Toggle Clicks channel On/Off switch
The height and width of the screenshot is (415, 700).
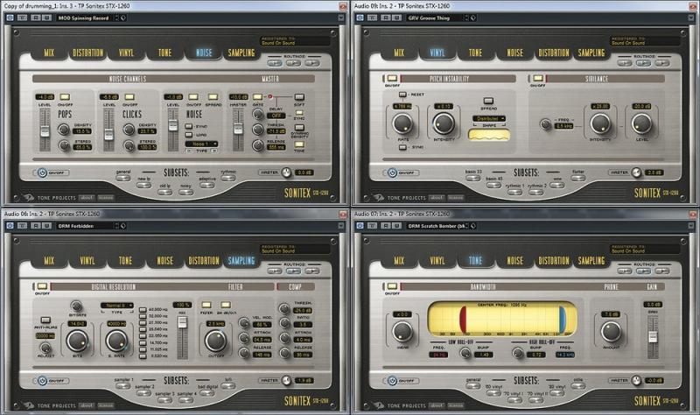pos(129,97)
